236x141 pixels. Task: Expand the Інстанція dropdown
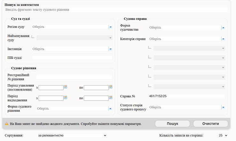110,49
